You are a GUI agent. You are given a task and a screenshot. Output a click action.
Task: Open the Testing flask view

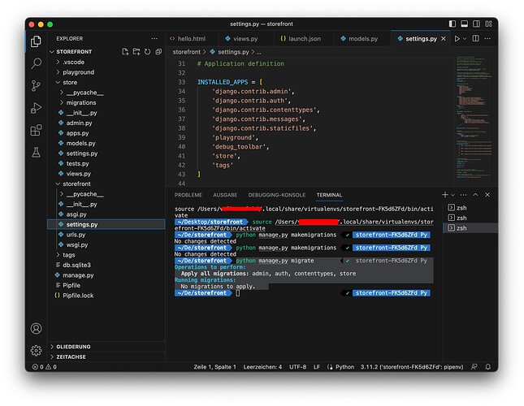tap(36, 152)
